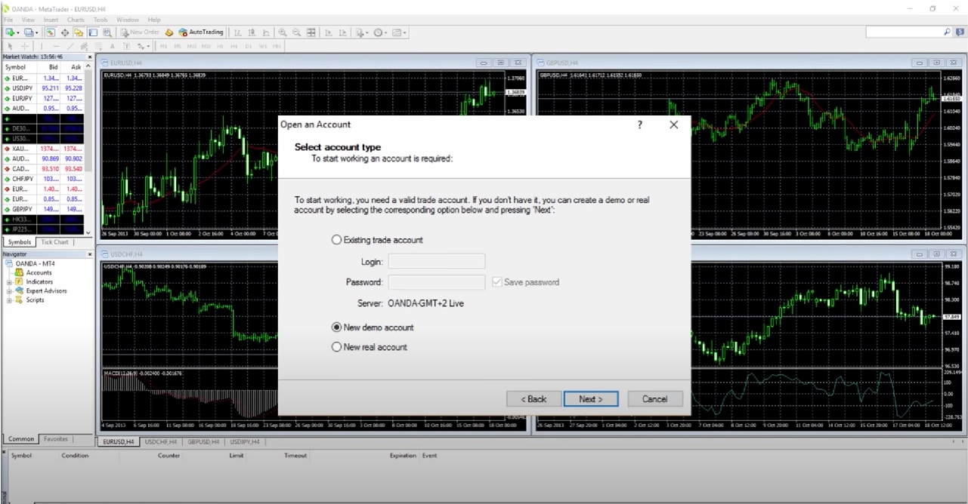The height and width of the screenshot is (504, 968).
Task: Click the New Chart toolbar icon
Action: coord(10,32)
